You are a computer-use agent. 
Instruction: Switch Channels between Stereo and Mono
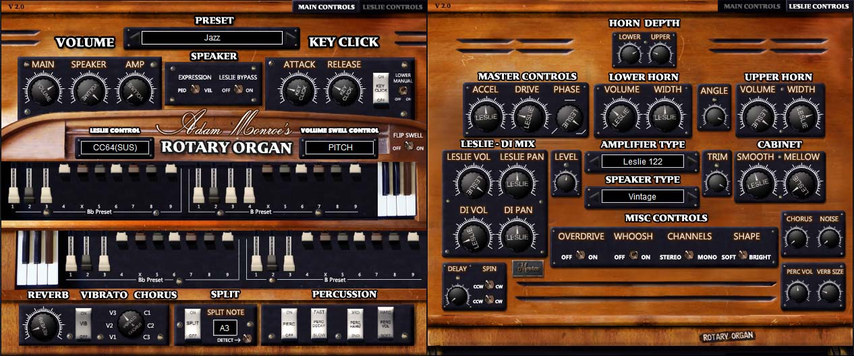[688, 256]
